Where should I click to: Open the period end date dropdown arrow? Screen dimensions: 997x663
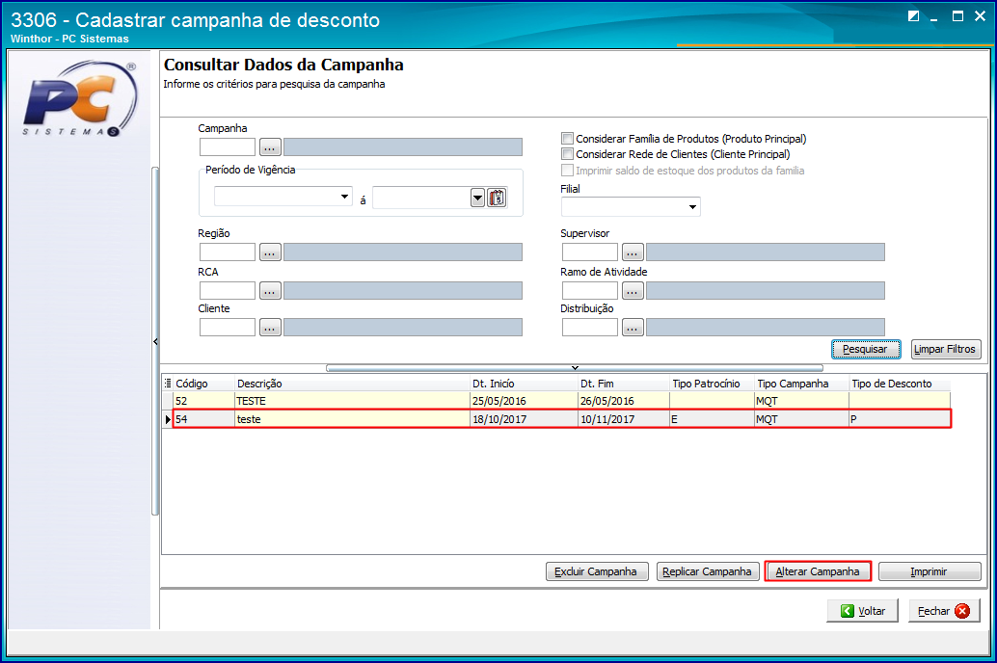477,198
